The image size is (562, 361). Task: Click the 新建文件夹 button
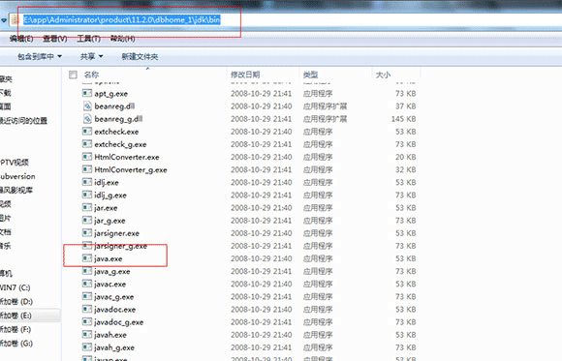140,56
